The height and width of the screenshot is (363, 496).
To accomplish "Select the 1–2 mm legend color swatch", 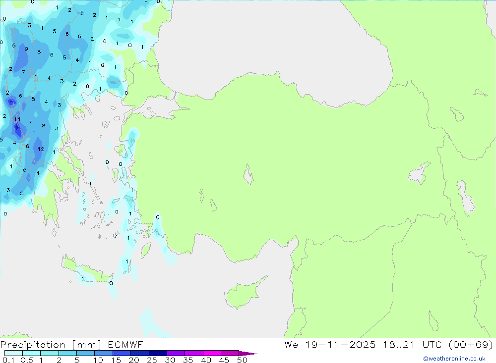I will coord(49,353).
